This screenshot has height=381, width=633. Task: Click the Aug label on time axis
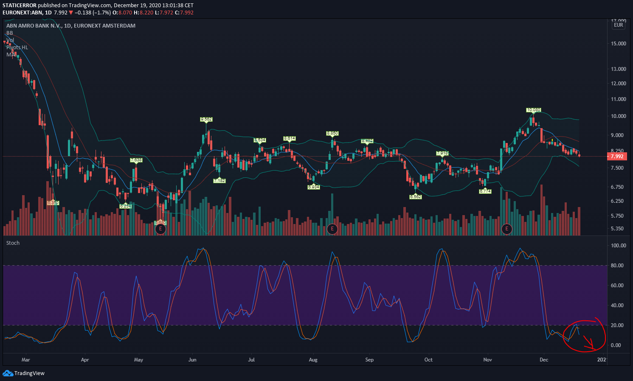(313, 360)
